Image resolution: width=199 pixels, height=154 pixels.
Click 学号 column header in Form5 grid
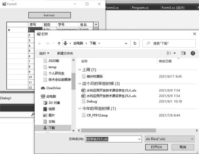pos(68,25)
